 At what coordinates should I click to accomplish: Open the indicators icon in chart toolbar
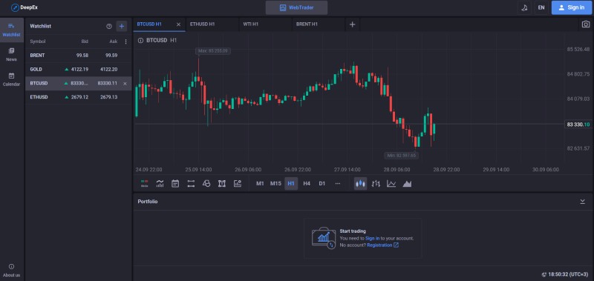(160, 183)
